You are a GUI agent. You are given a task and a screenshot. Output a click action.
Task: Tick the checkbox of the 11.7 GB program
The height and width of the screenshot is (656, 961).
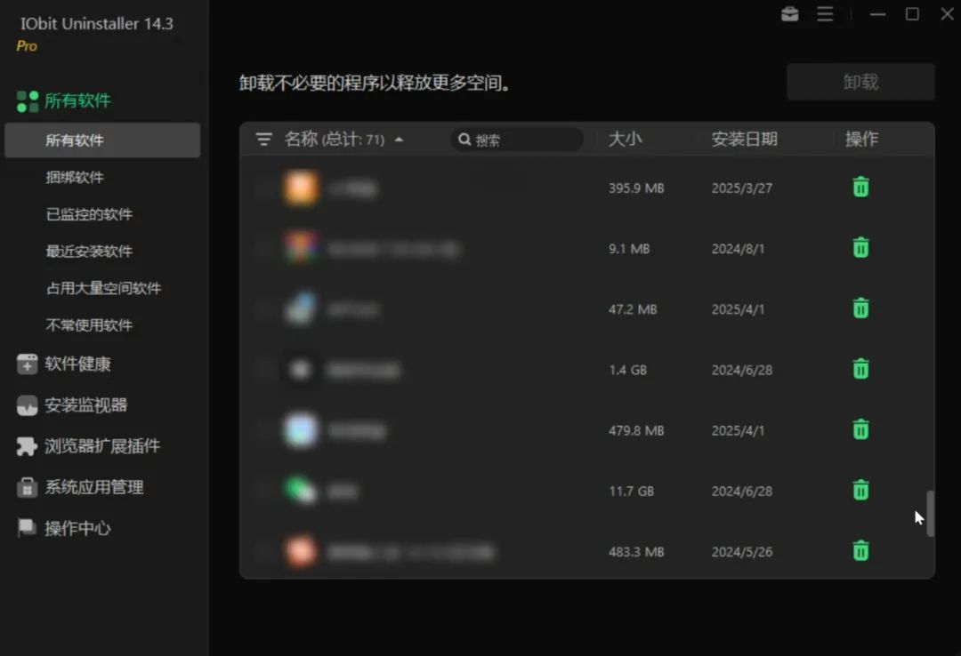263,492
